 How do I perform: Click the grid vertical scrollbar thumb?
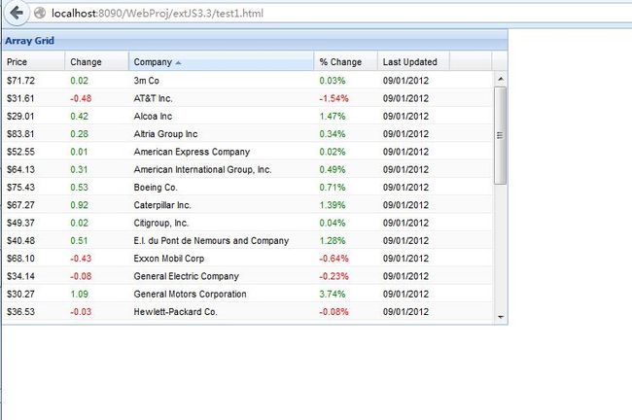(500, 135)
